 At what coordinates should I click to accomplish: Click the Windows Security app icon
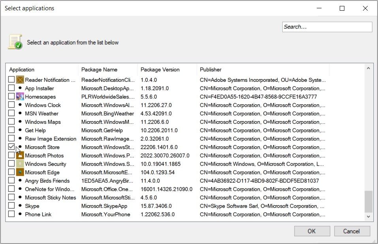click(x=20, y=164)
